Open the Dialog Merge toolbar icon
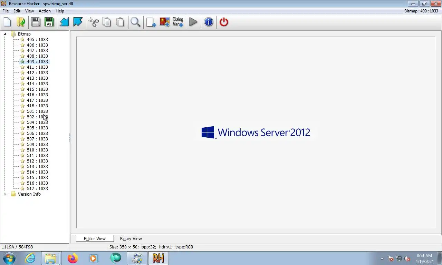 (x=178, y=22)
